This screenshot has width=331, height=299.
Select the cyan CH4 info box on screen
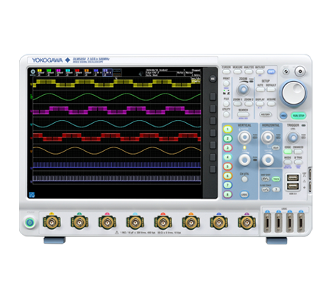[x=70, y=72]
